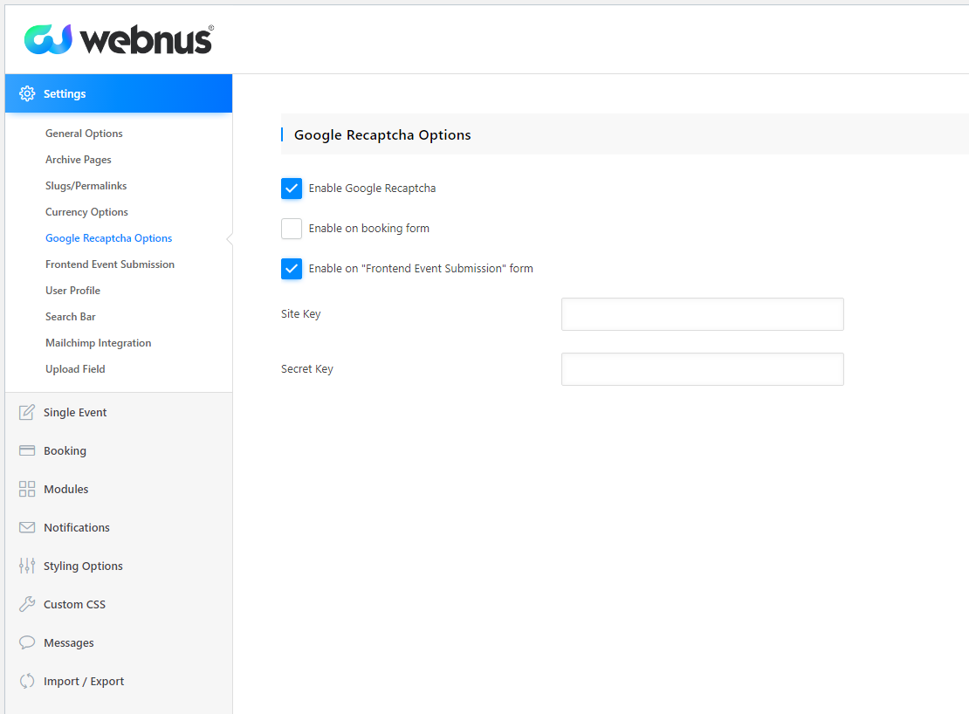Click the Google Recaptcha Options heading
The height and width of the screenshot is (714, 969).
tap(382, 134)
